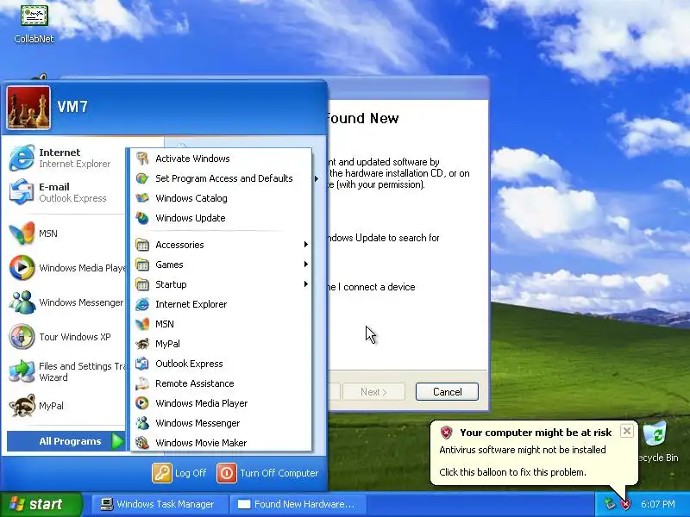Image resolution: width=690 pixels, height=517 pixels.
Task: Click MyPal icon in All Programs menu
Action: (x=142, y=344)
